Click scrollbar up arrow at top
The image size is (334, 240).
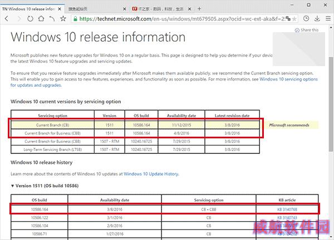pos(331,27)
